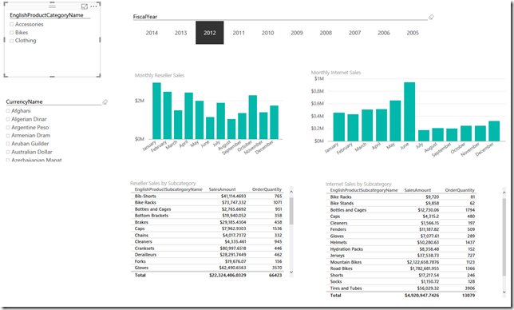Image resolution: width=514 pixels, height=310 pixels.
Task: Select Hydration Packs row
Action: click(x=402, y=249)
